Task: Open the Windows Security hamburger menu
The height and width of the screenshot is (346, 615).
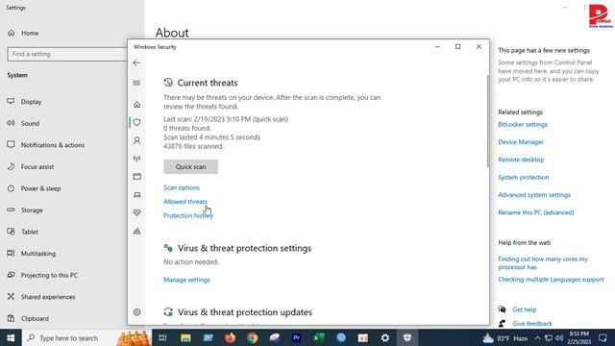Action: (136, 84)
